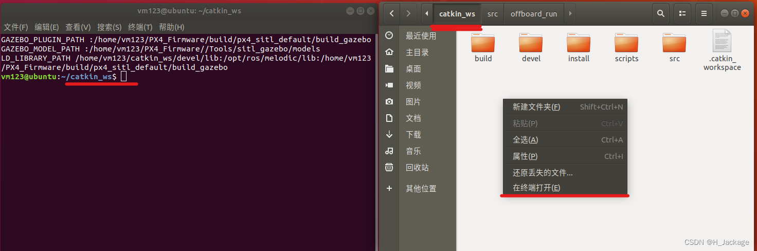This screenshot has width=757, height=251.
Task: Click the pictures camera icon in sidebar
Action: (389, 101)
